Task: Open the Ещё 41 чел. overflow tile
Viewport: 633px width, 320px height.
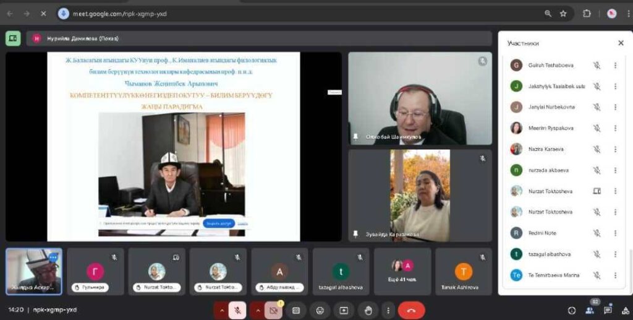Action: coord(402,272)
